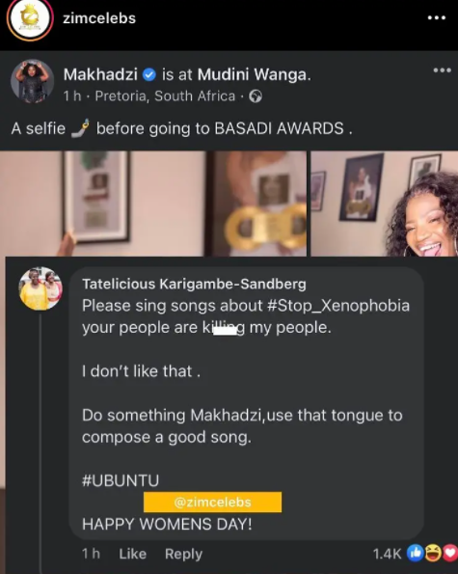The height and width of the screenshot is (574, 458).
Task: Like the Tatelicious comment
Action: [132, 554]
